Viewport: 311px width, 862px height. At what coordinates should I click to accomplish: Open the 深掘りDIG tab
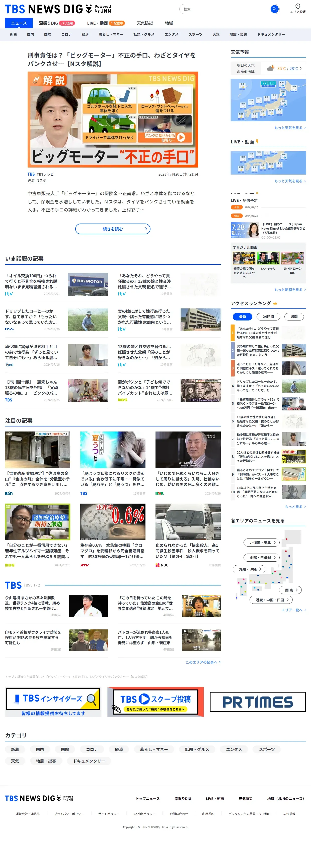click(57, 23)
